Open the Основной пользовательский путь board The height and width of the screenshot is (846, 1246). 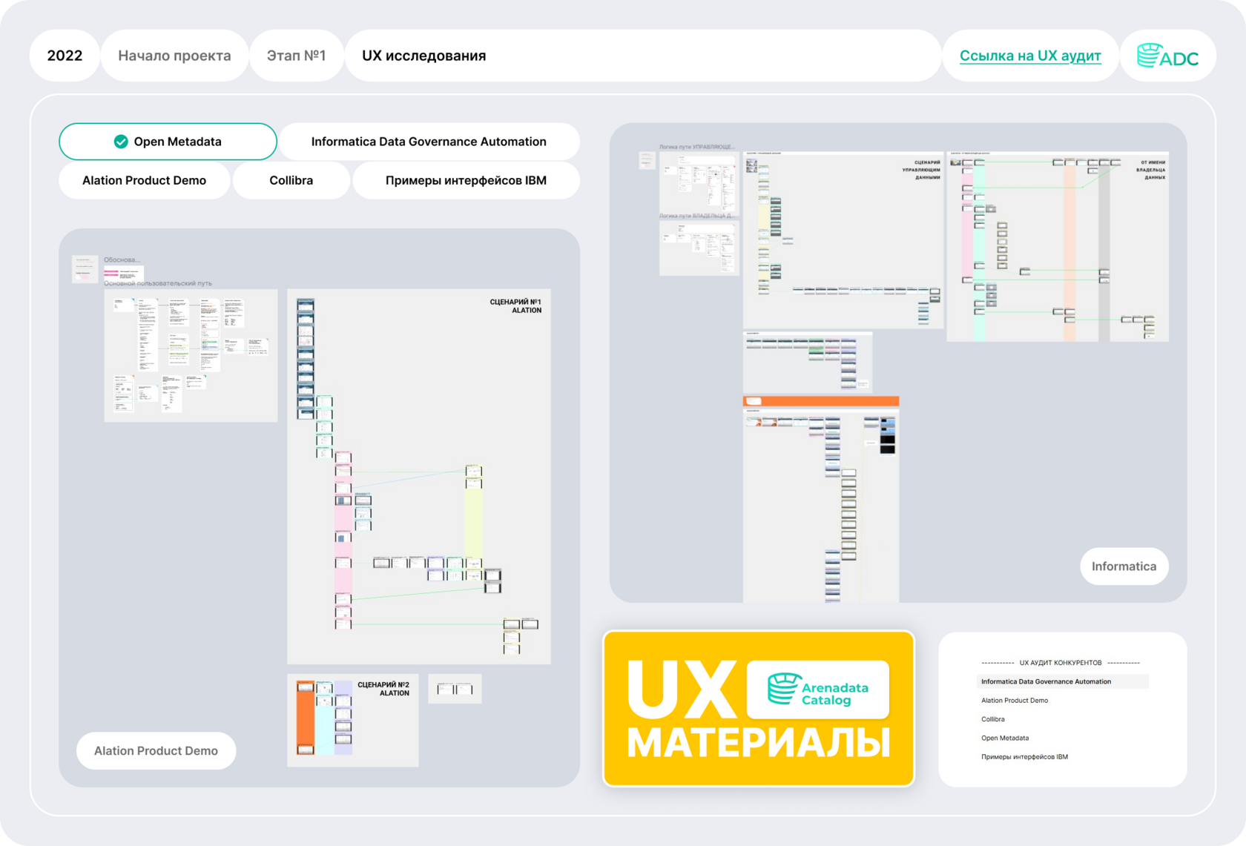pos(191,355)
